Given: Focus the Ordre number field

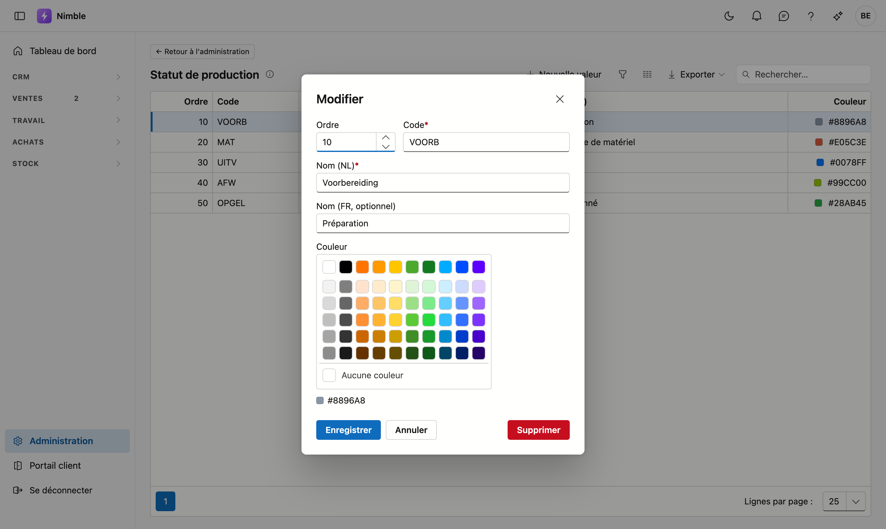Looking at the screenshot, I should 346,142.
